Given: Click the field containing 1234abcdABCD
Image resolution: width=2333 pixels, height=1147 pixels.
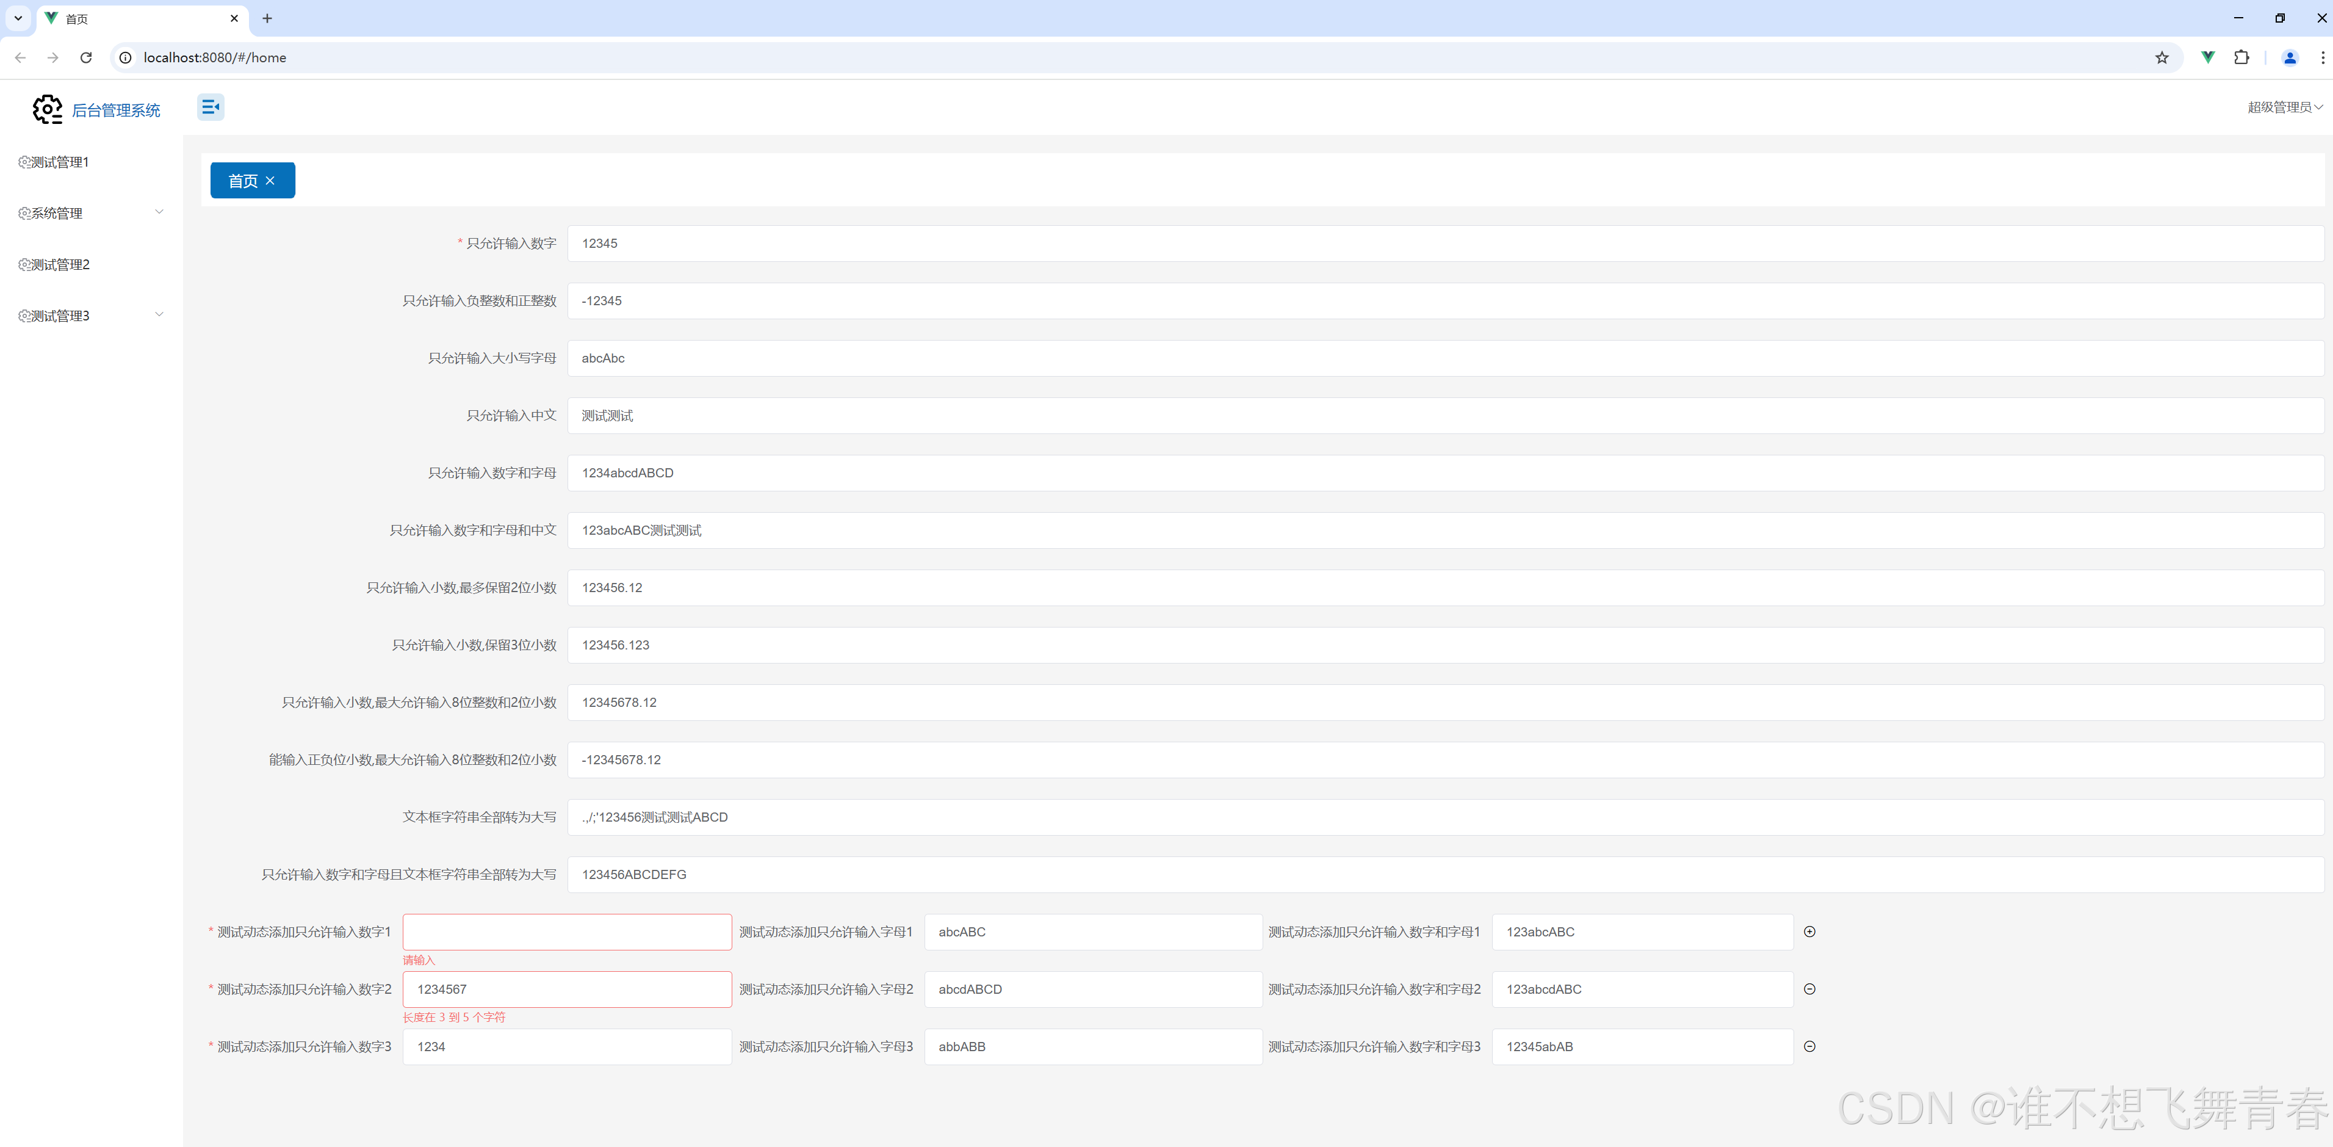Looking at the screenshot, I should [1446, 473].
